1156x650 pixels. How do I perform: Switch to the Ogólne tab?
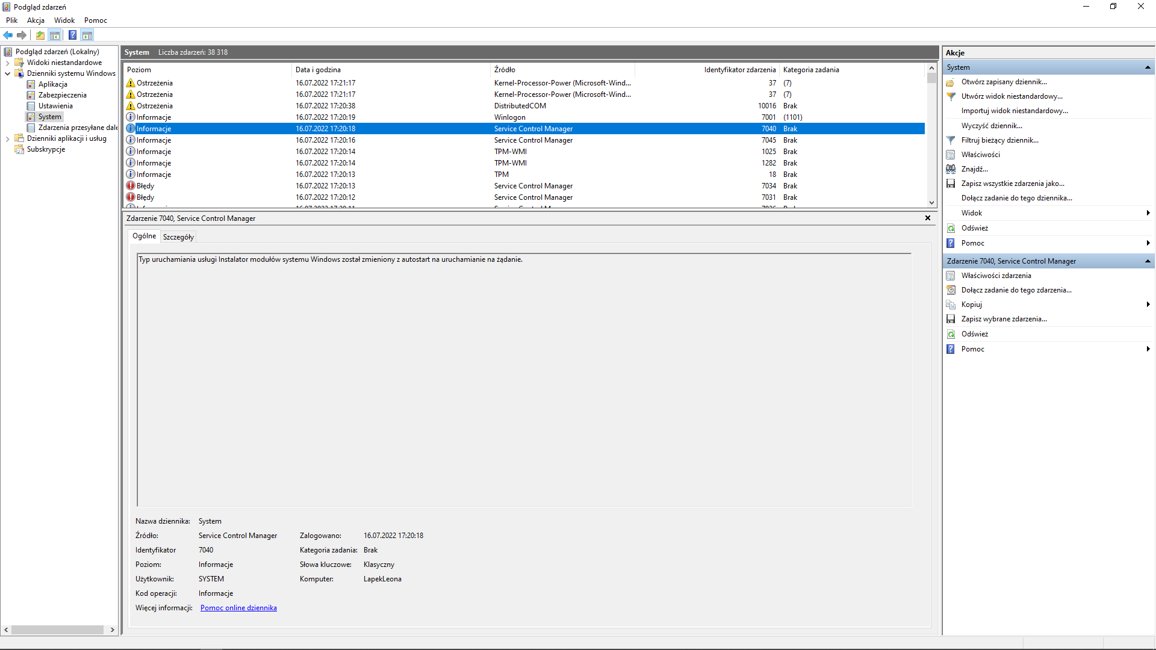click(x=144, y=236)
